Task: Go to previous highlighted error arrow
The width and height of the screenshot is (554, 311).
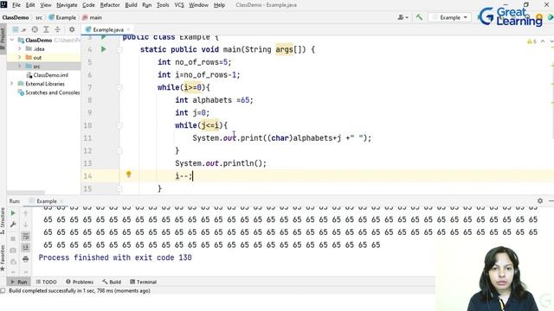Action: (543, 41)
